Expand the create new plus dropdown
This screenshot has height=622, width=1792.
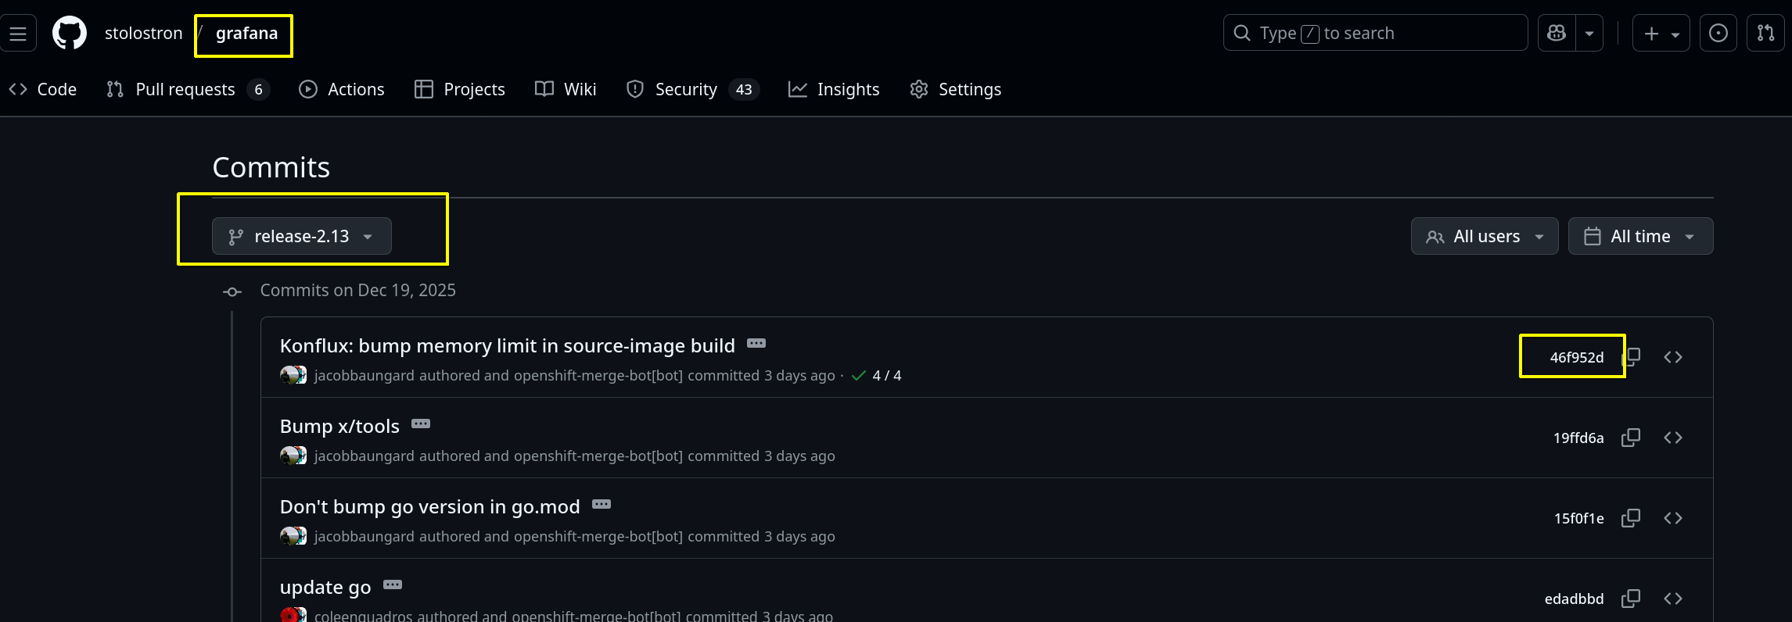click(1661, 34)
